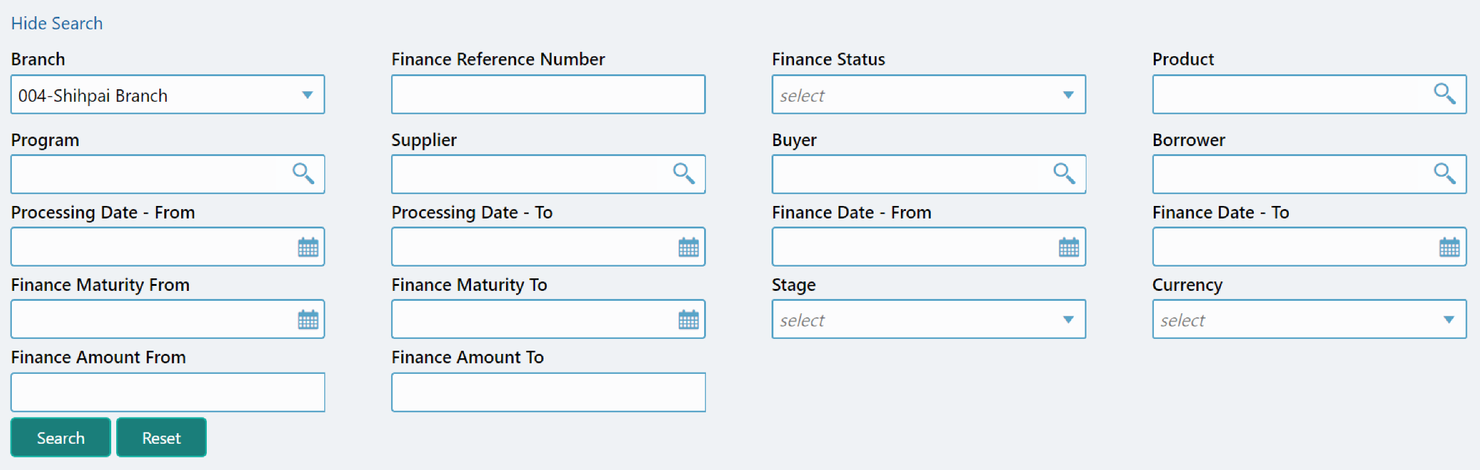
Task: Open Finance Maturity From calendar picker
Action: click(x=308, y=320)
